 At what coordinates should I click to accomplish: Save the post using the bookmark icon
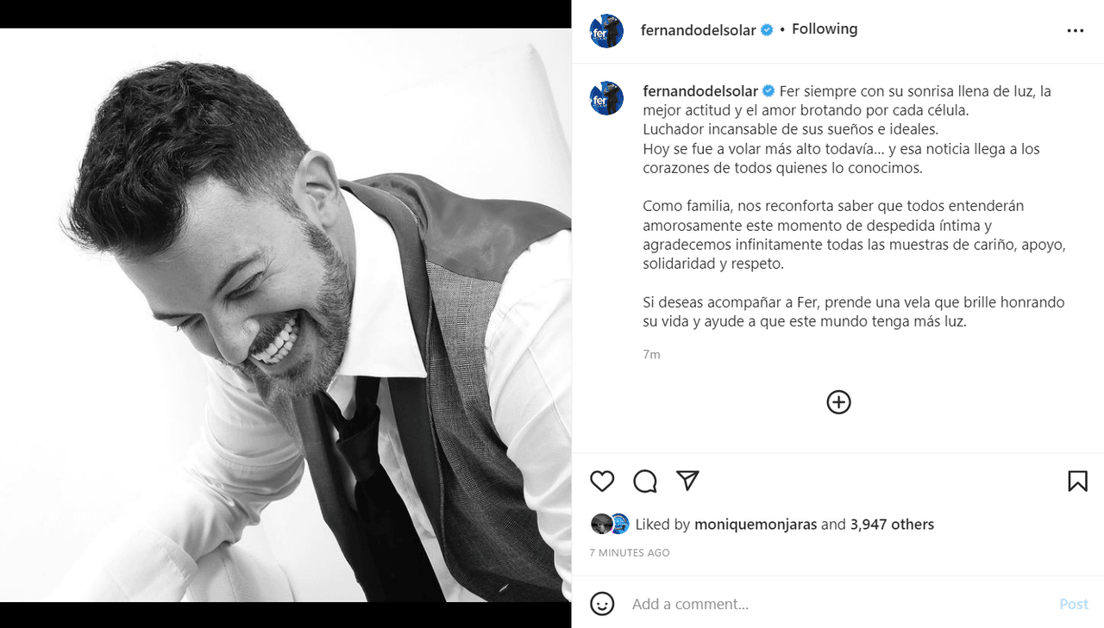(x=1077, y=482)
